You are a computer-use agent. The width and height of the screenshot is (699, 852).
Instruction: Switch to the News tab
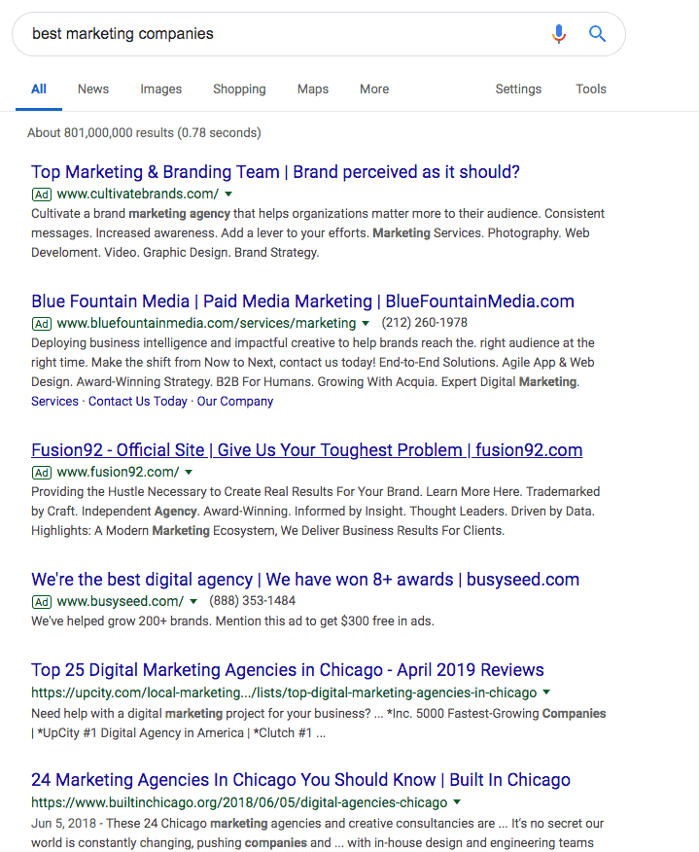pos(93,89)
